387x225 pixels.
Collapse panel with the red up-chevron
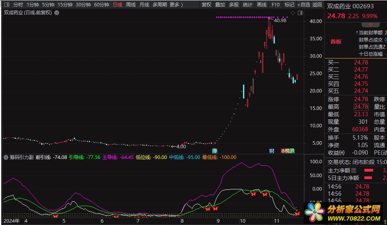(370, 25)
